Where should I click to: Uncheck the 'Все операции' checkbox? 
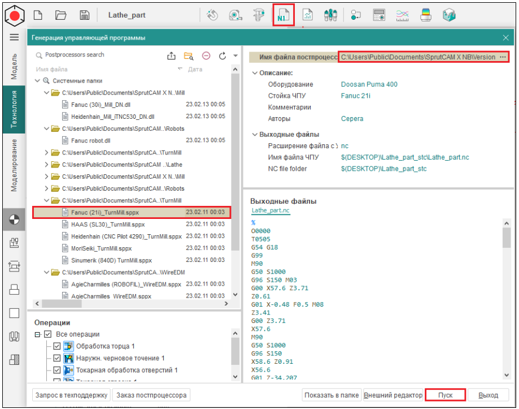(x=47, y=334)
